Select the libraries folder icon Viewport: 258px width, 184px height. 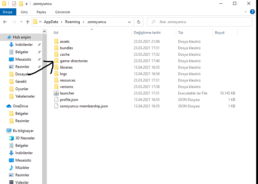click(x=56, y=67)
